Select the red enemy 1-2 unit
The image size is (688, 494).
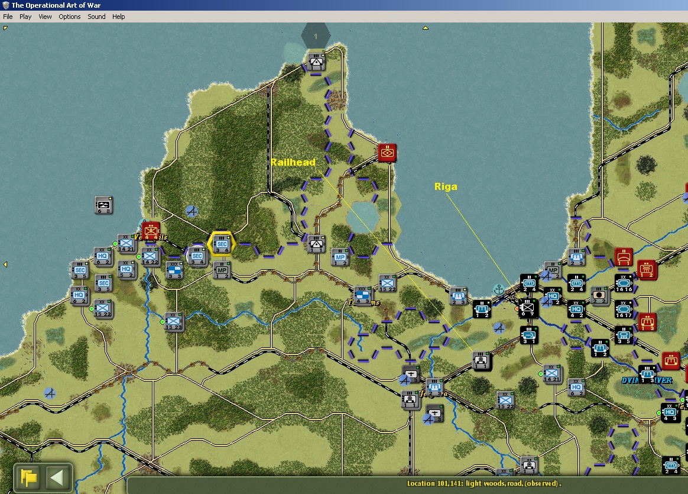647,269
